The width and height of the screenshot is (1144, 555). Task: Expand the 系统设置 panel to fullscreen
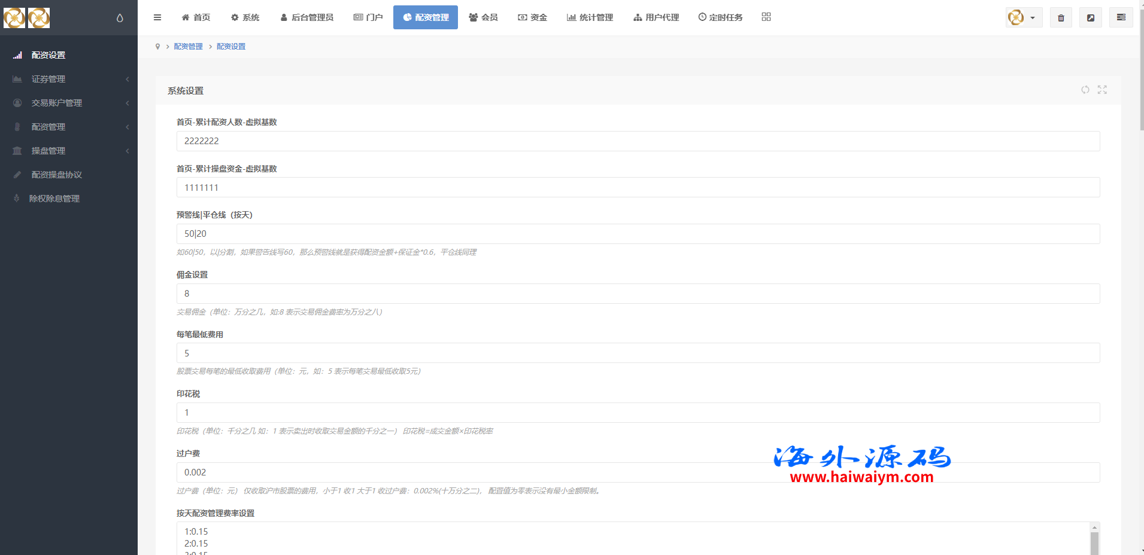[x=1102, y=90]
